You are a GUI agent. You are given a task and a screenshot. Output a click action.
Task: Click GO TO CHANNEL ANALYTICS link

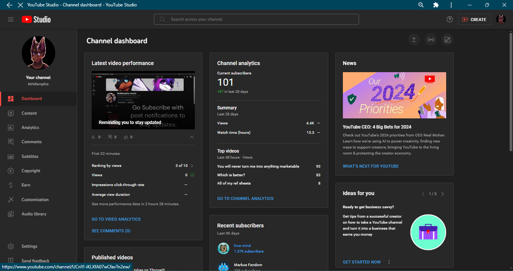[x=245, y=198]
